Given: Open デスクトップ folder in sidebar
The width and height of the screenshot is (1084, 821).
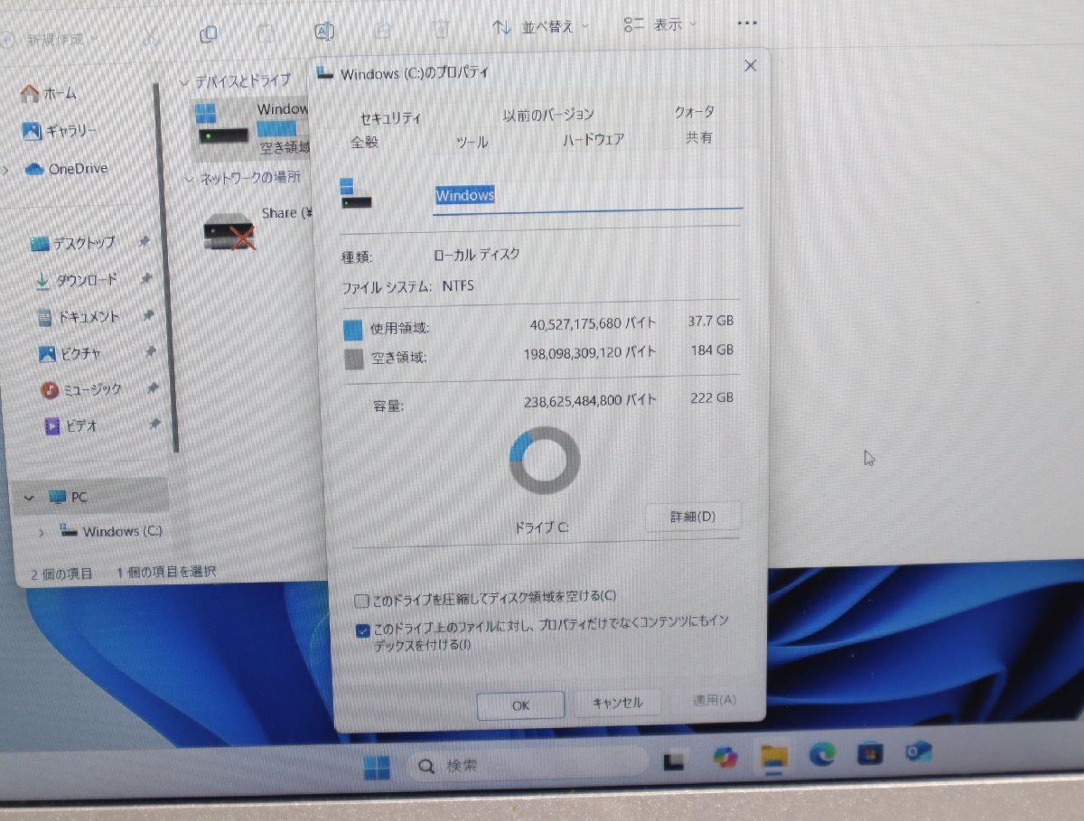Looking at the screenshot, I should 73,243.
